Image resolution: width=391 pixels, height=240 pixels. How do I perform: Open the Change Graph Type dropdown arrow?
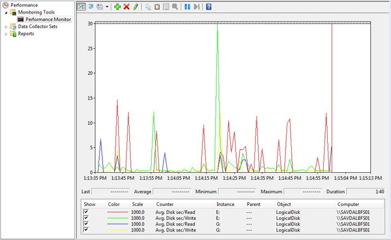tap(107, 7)
